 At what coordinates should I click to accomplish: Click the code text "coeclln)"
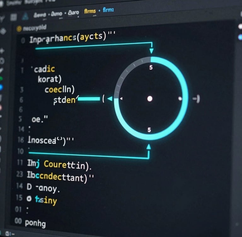(60, 89)
